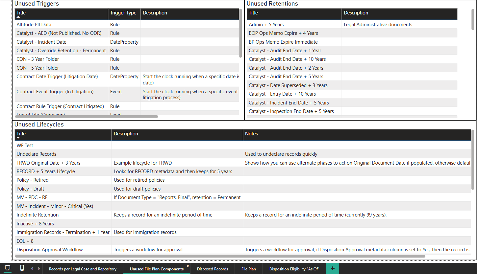This screenshot has width=477, height=274.
Task: Open the Disposed Records page tab
Action: pyautogui.click(x=212, y=269)
